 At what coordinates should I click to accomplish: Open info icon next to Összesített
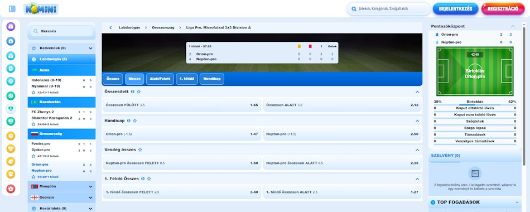[133, 91]
